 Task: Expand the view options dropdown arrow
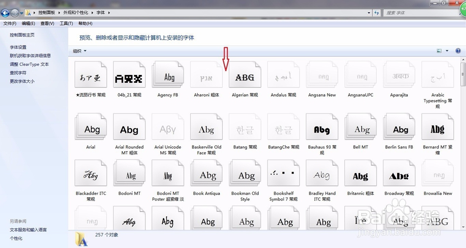tap(447, 51)
